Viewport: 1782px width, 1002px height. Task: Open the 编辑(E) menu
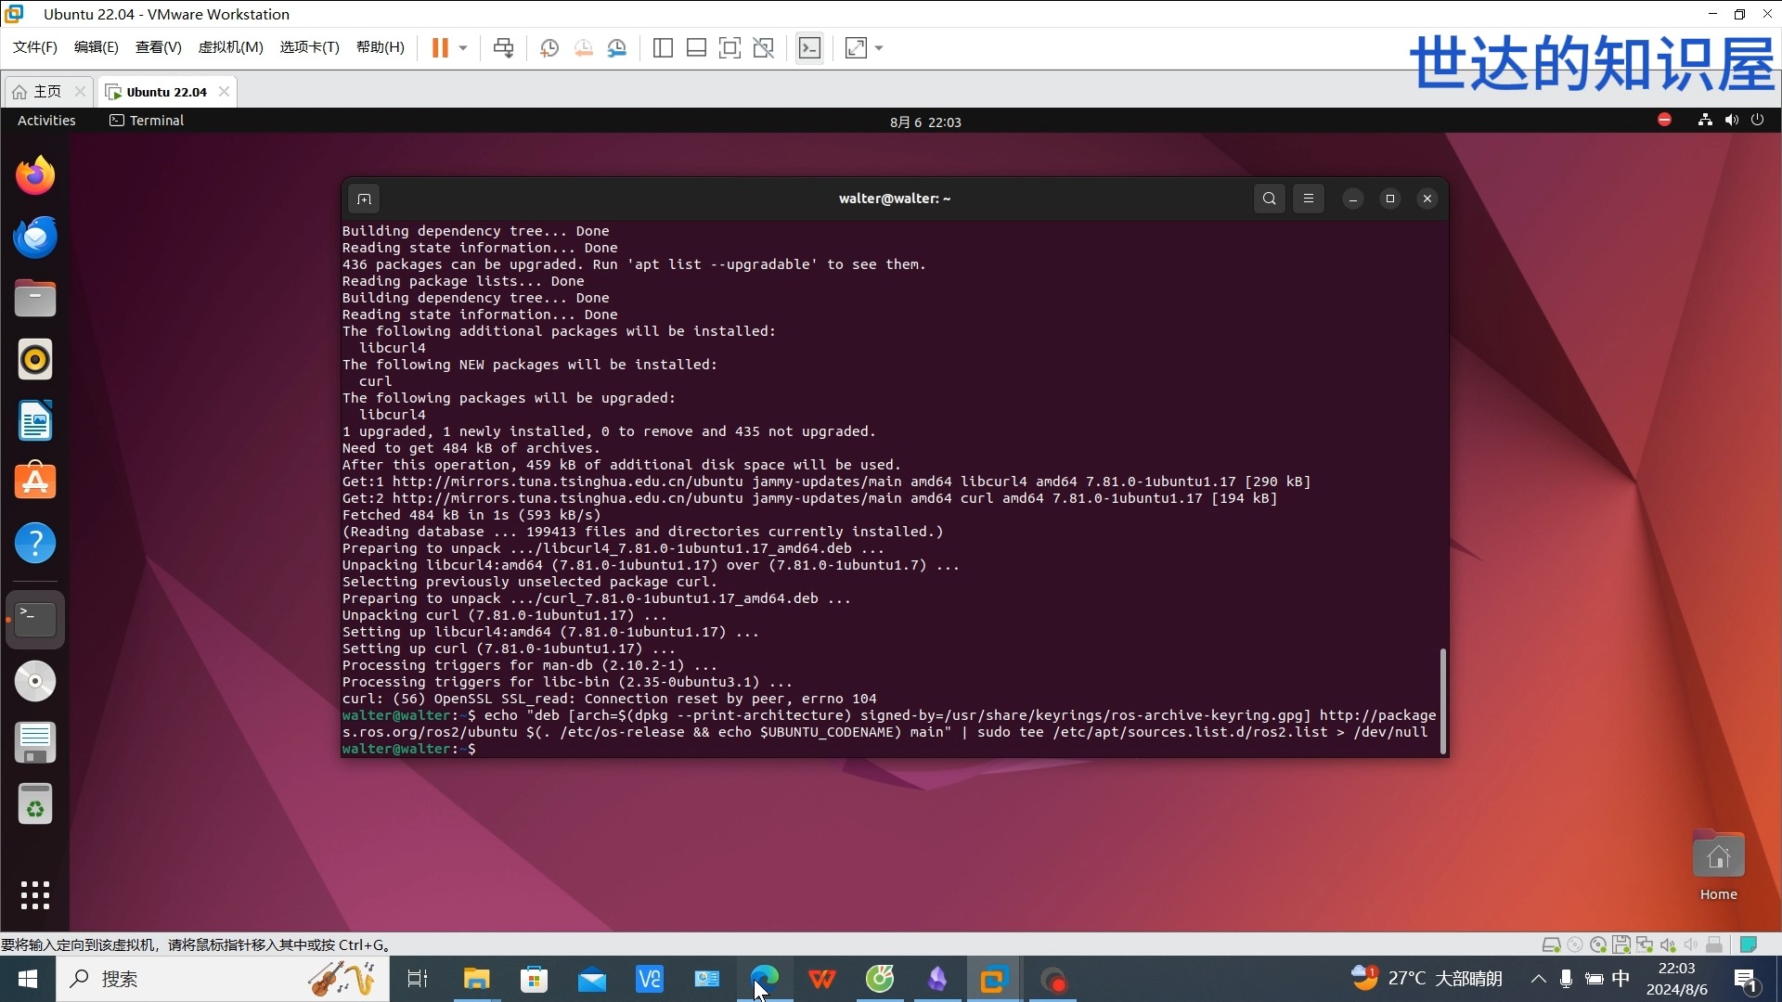pos(97,47)
